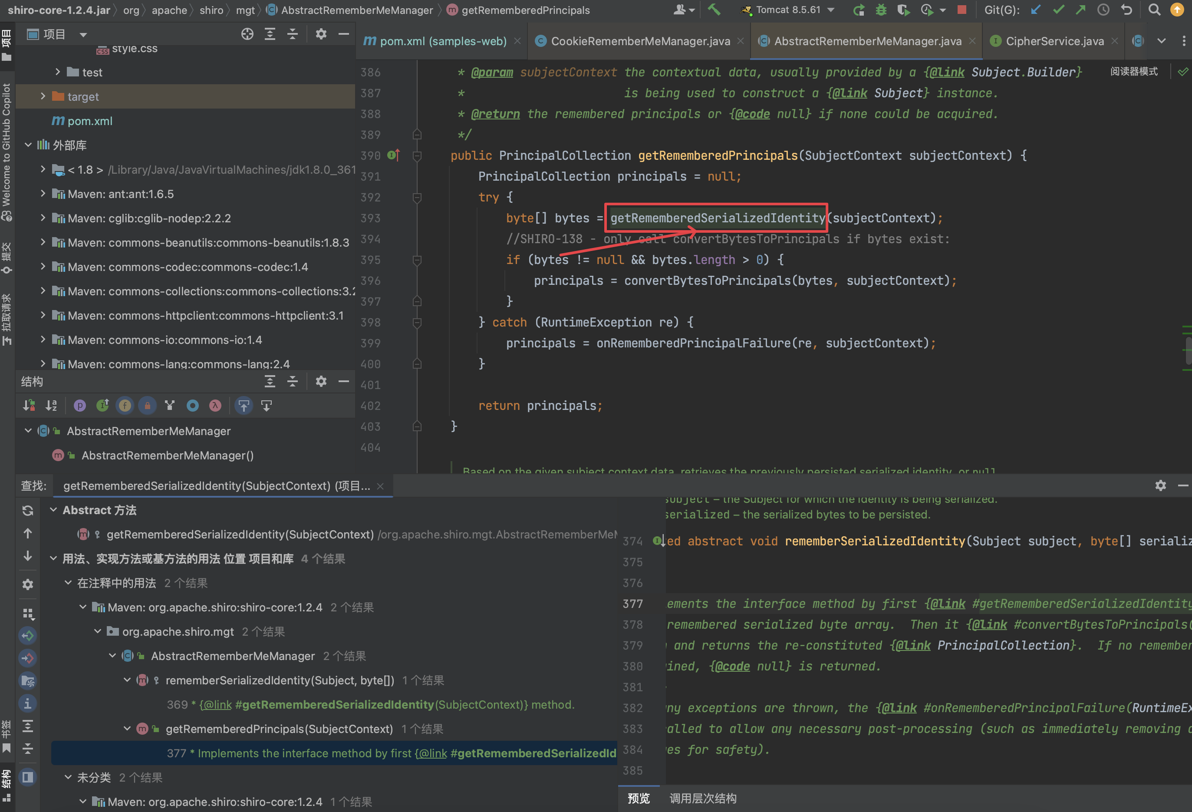Click the Subject.Builder link in Javadoc
The image size is (1192, 812).
coord(1023,73)
